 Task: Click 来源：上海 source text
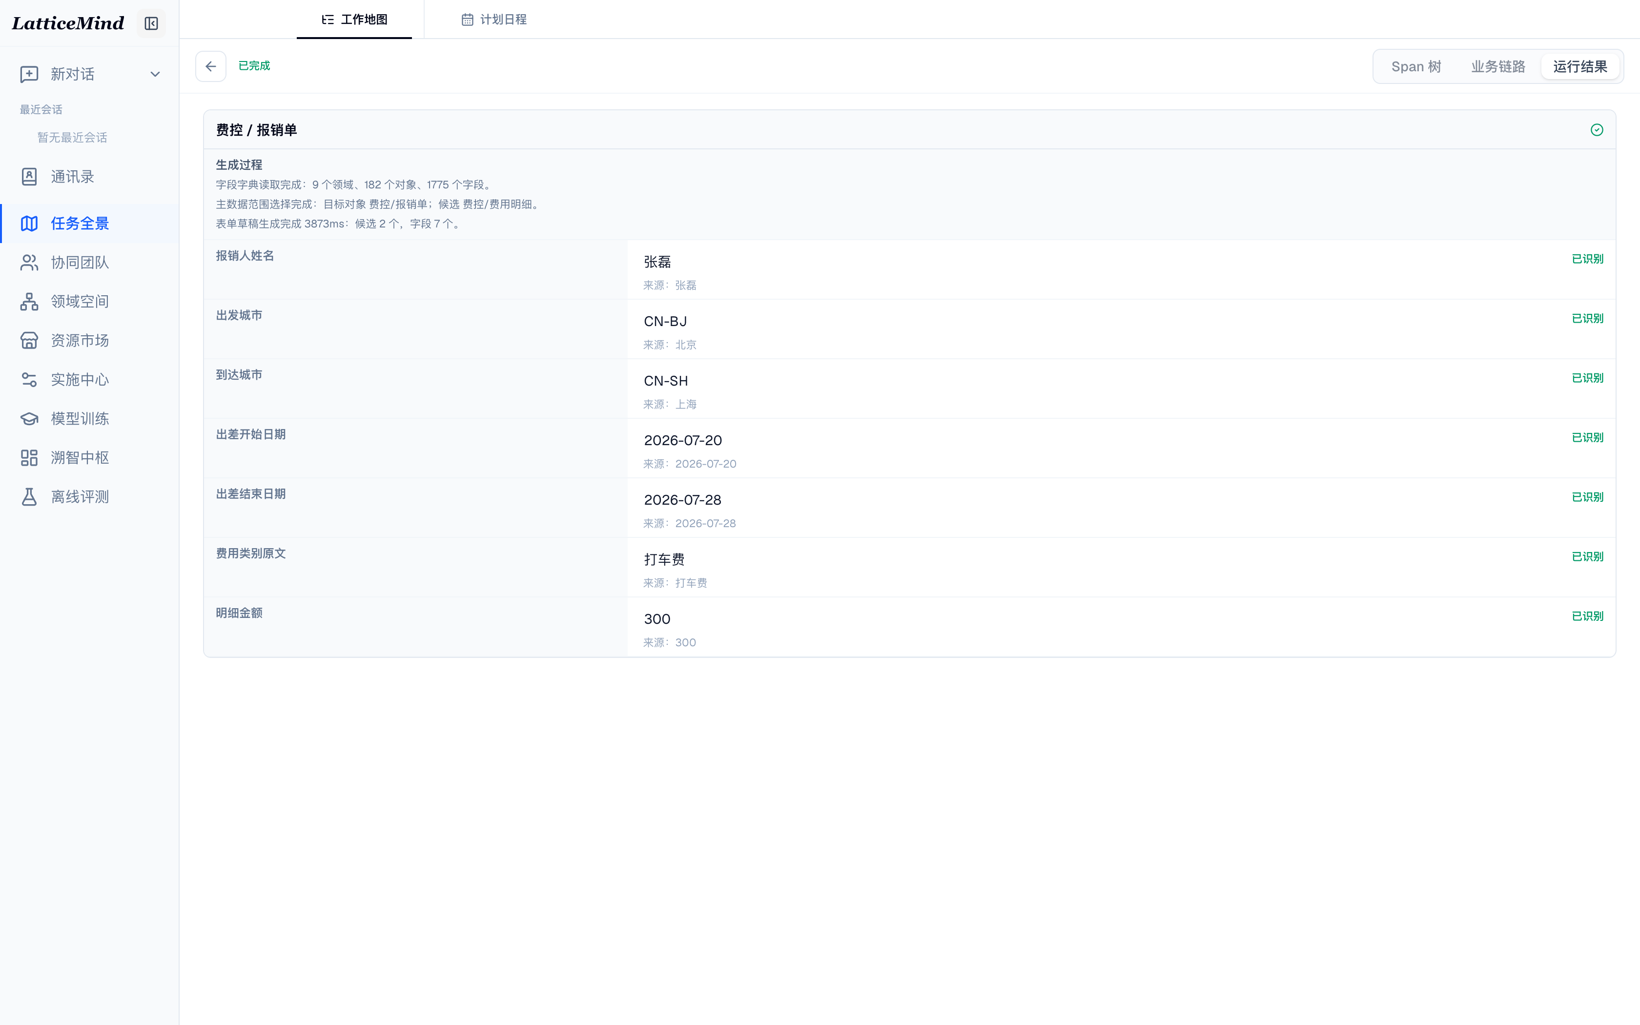pos(670,405)
